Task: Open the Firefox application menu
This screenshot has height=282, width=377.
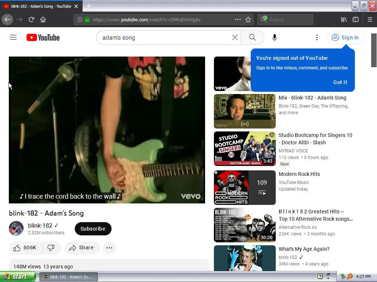Action: (x=370, y=19)
